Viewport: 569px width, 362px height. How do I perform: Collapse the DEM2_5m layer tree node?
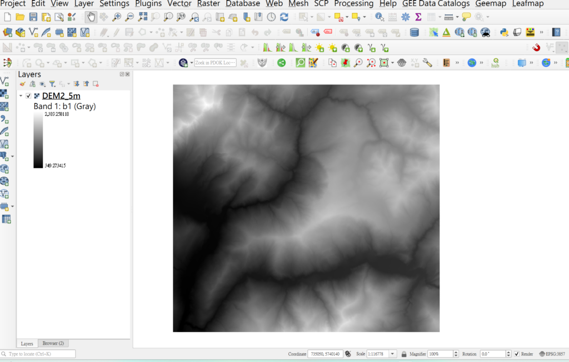click(21, 96)
